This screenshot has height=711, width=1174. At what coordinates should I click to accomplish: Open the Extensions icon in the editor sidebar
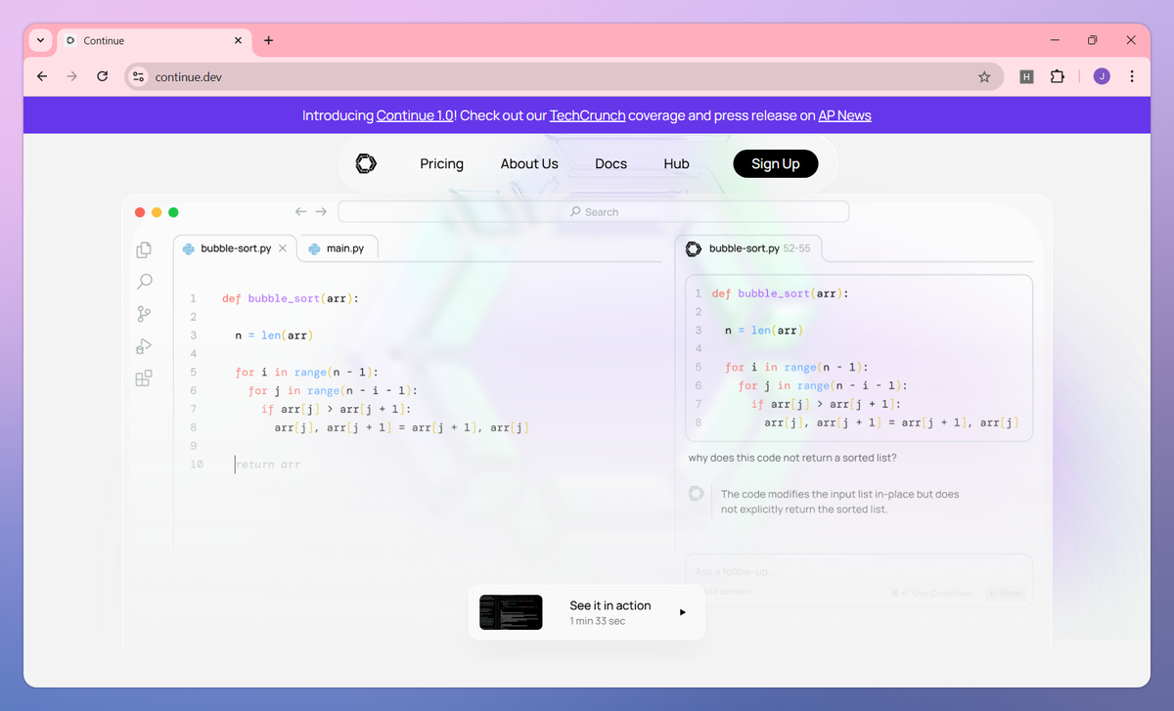(144, 378)
